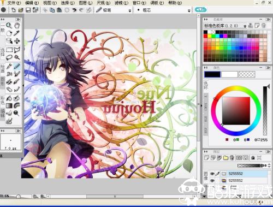
Task: Create a new layer folder
Action: [225, 158]
